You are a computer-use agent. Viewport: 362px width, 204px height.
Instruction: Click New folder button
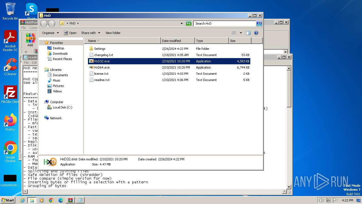coord(113,33)
